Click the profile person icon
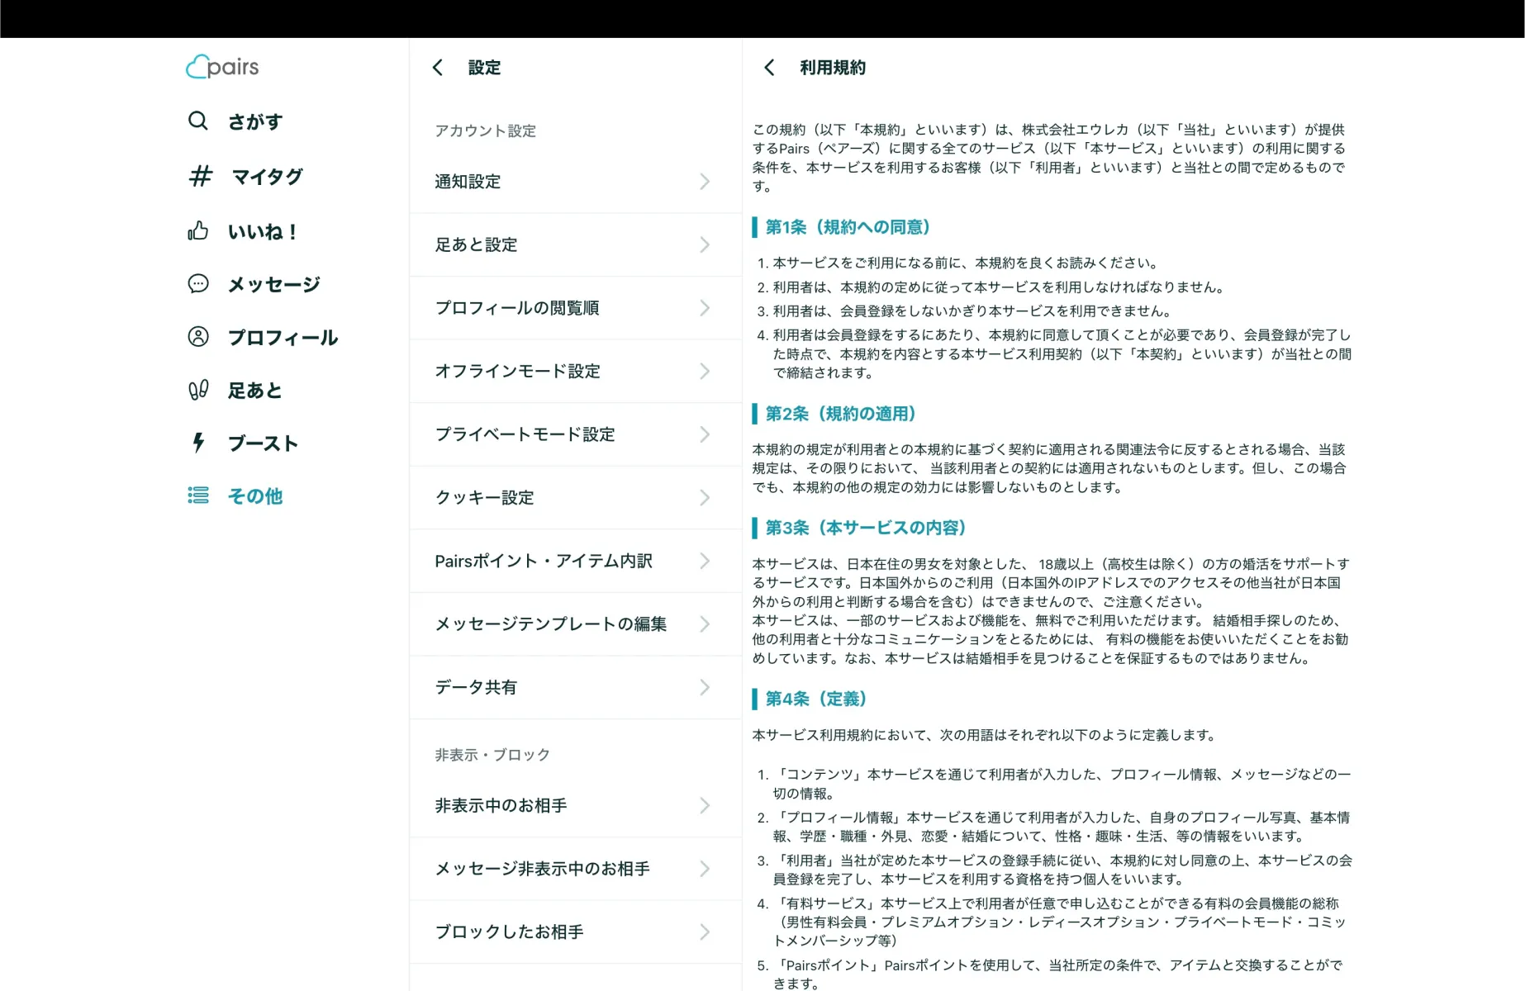The width and height of the screenshot is (1525, 991). tap(198, 337)
